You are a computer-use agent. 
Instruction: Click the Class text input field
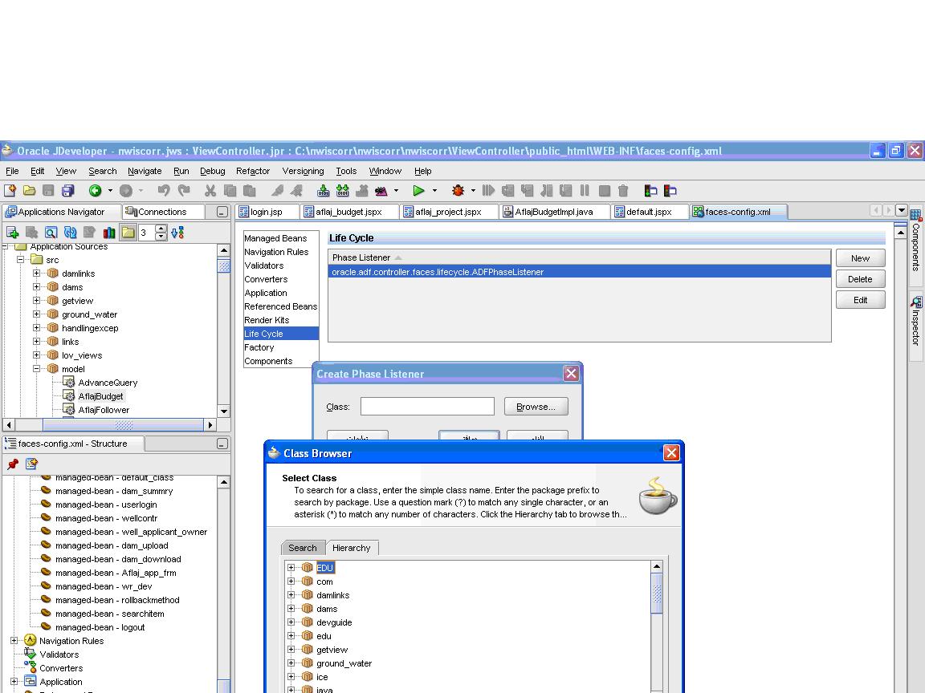(x=427, y=407)
